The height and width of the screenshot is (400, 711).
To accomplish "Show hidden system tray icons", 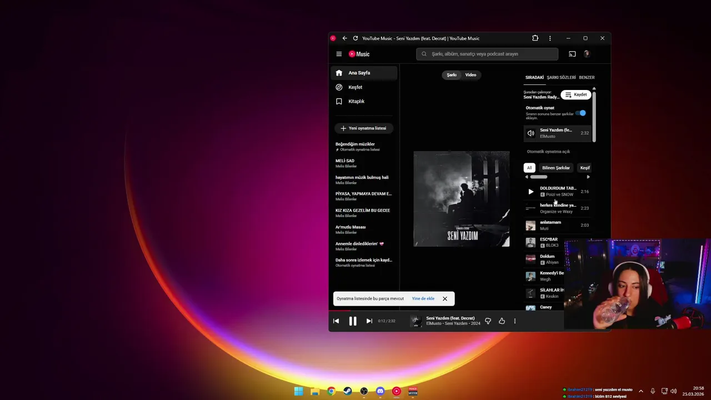I will click(x=640, y=391).
